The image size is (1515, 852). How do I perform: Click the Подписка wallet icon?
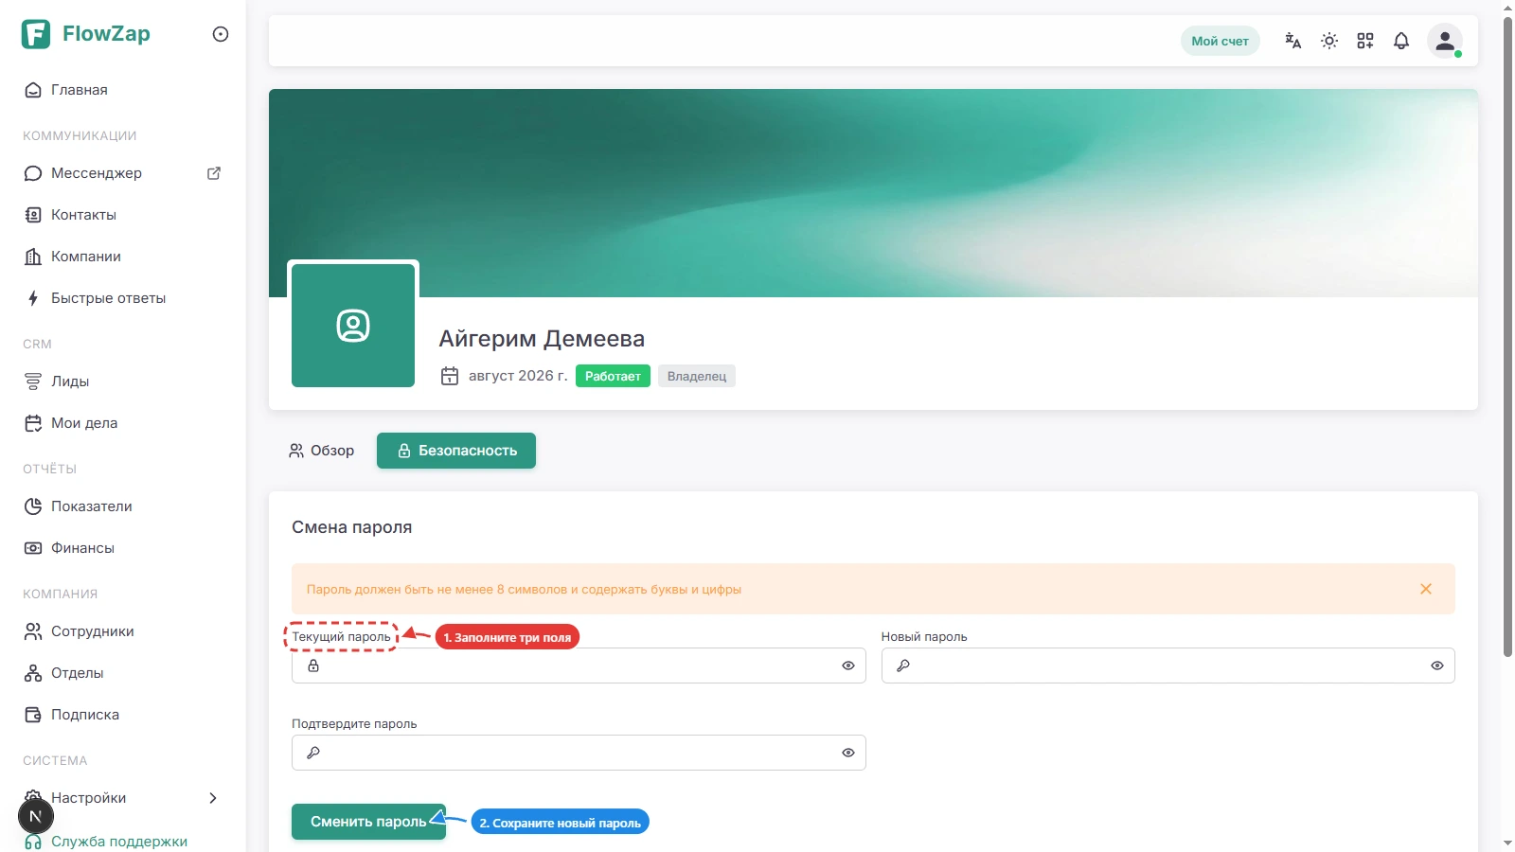pyautogui.click(x=33, y=715)
